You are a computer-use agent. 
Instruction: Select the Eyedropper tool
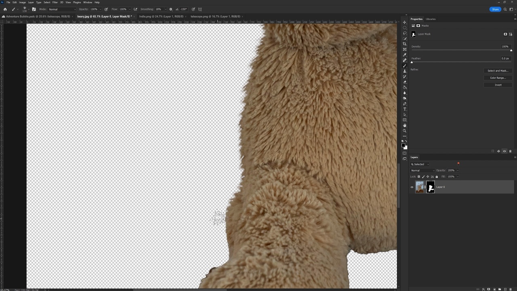click(x=405, y=55)
